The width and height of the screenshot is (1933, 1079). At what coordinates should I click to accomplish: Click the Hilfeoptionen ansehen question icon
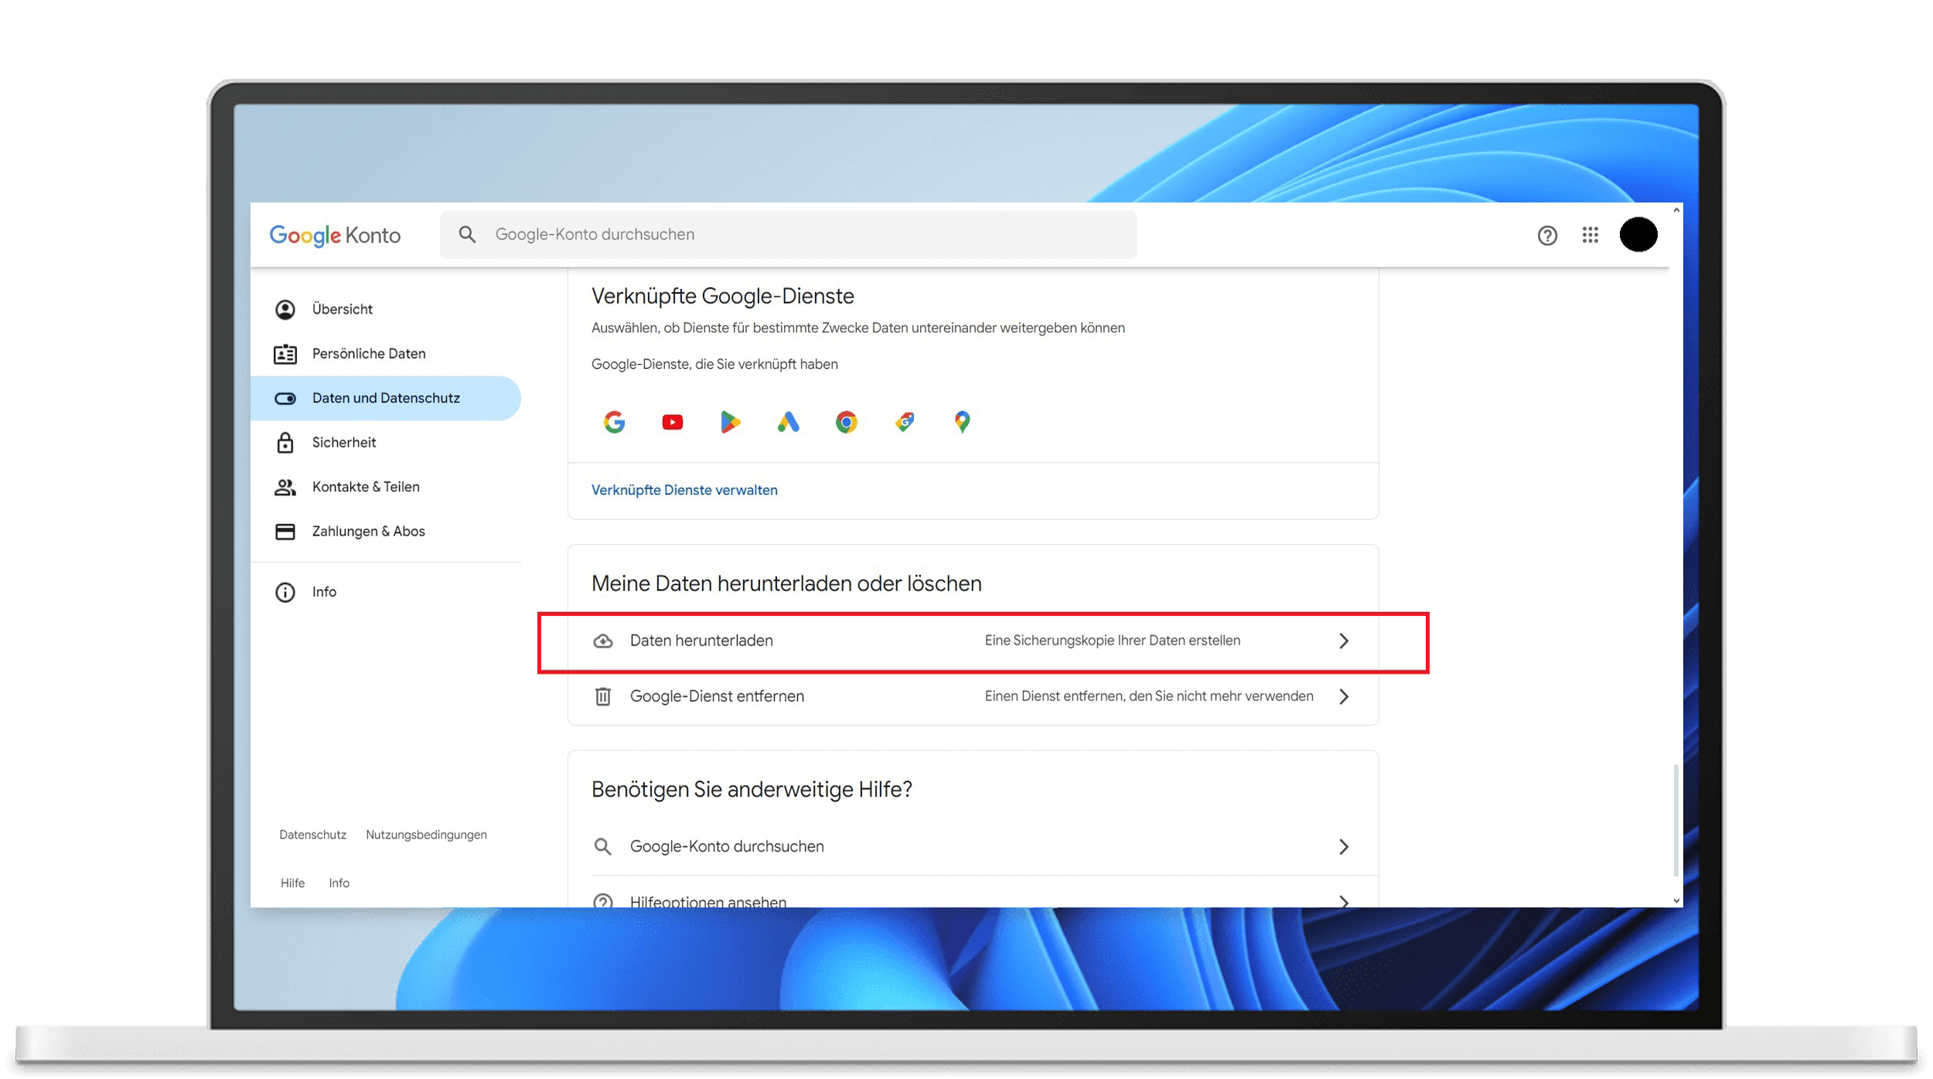[x=602, y=900]
